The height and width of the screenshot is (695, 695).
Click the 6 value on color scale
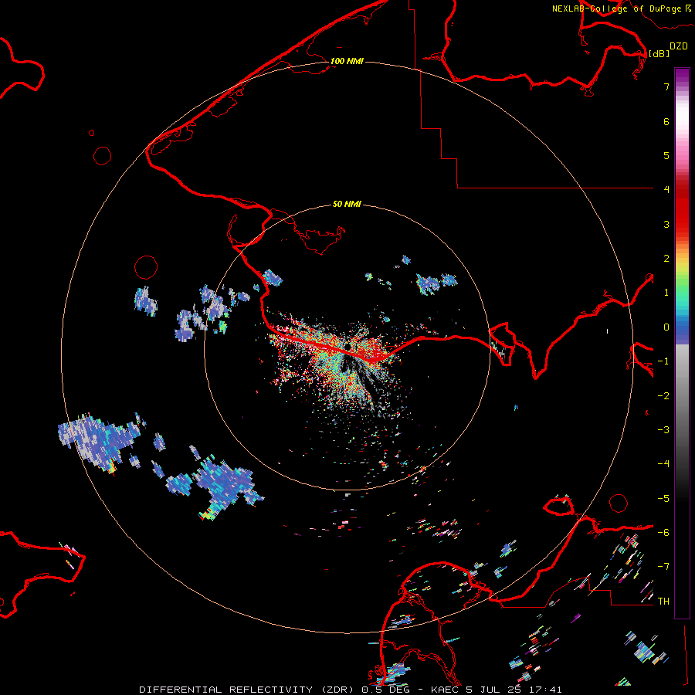(666, 121)
